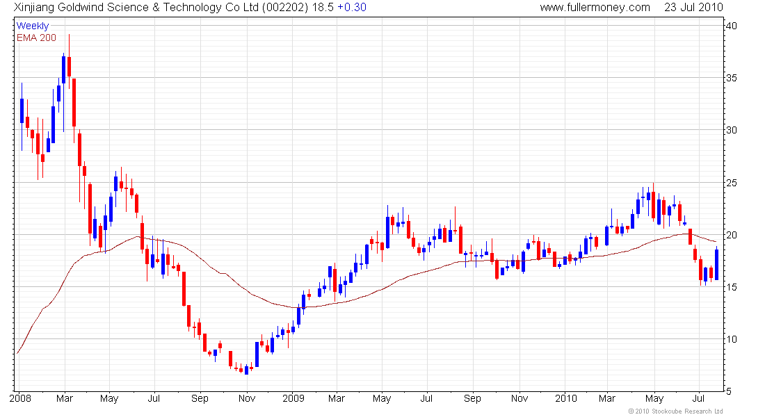Click the www.fullermoney.com text
The height and width of the screenshot is (417, 765).
click(x=595, y=8)
